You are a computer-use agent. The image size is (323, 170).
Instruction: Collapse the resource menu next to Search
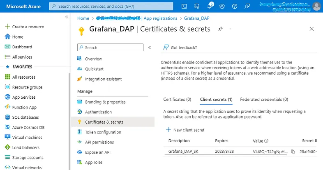click(x=150, y=48)
